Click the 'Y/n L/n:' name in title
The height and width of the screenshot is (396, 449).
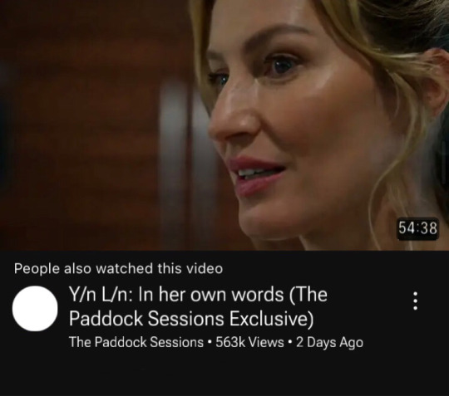(x=101, y=295)
